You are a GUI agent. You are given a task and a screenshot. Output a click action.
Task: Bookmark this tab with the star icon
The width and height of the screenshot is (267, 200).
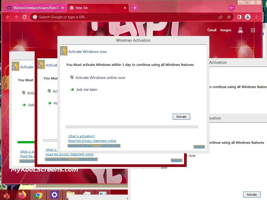point(229,17)
